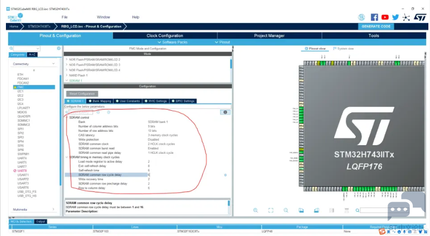Open the Pinout dropdown menu
The image size is (430, 236).
coord(222,42)
